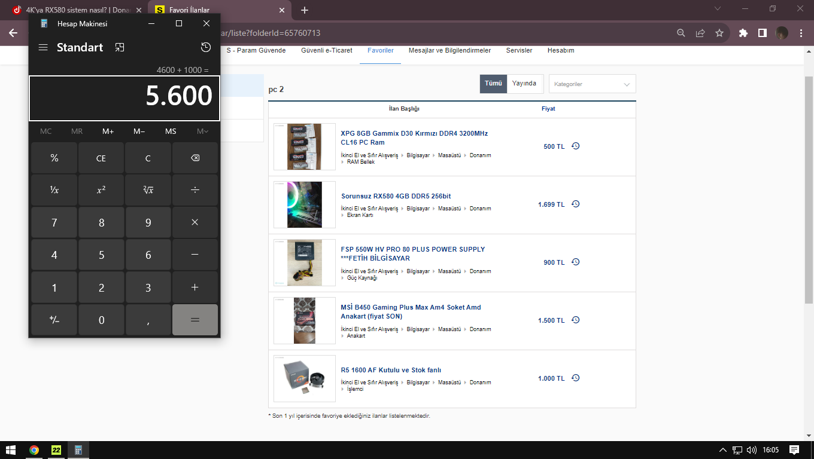Viewport: 814px width, 459px height.
Task: Click digit 5 on calculator
Action: click(101, 255)
